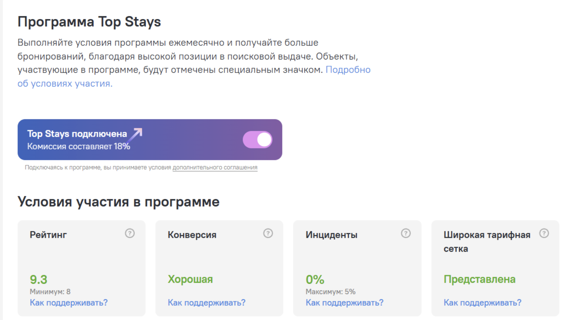The width and height of the screenshot is (562, 320).
Task: Open the дополнительного соглашения link
Action: (x=215, y=167)
